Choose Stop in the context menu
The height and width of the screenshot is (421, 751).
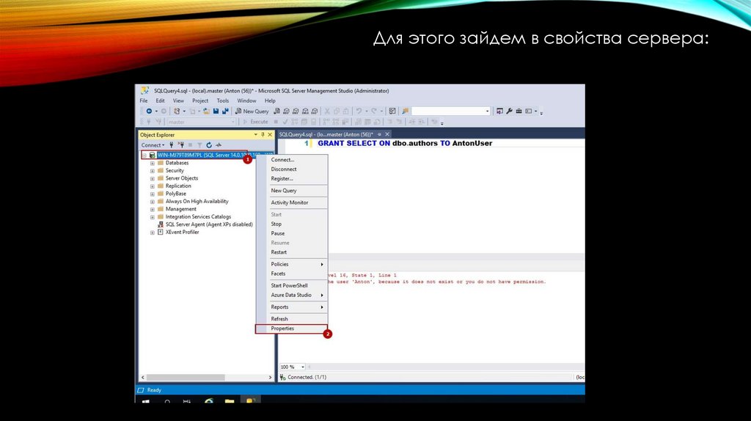click(292, 224)
